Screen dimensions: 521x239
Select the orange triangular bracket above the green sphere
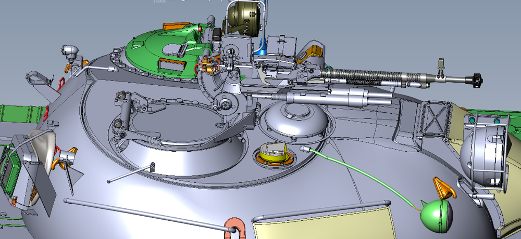(443, 188)
